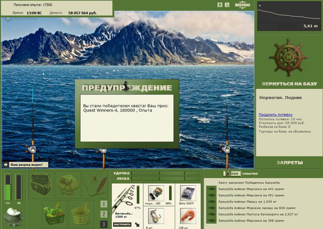Select the reel with power 180
Viewport: 323px width, 229px height.
pyautogui.click(x=156, y=194)
